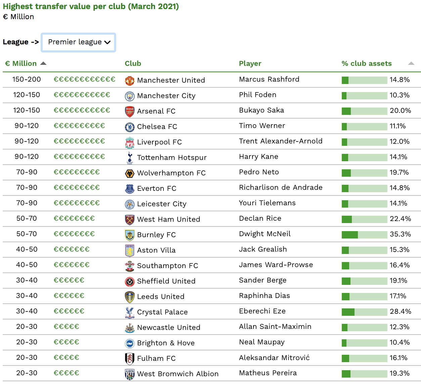The image size is (421, 387).
Task: Click the Leeds United crest
Action: click(x=130, y=297)
